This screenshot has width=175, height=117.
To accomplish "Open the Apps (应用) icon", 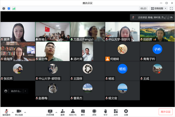I will (x=116, y=112).
